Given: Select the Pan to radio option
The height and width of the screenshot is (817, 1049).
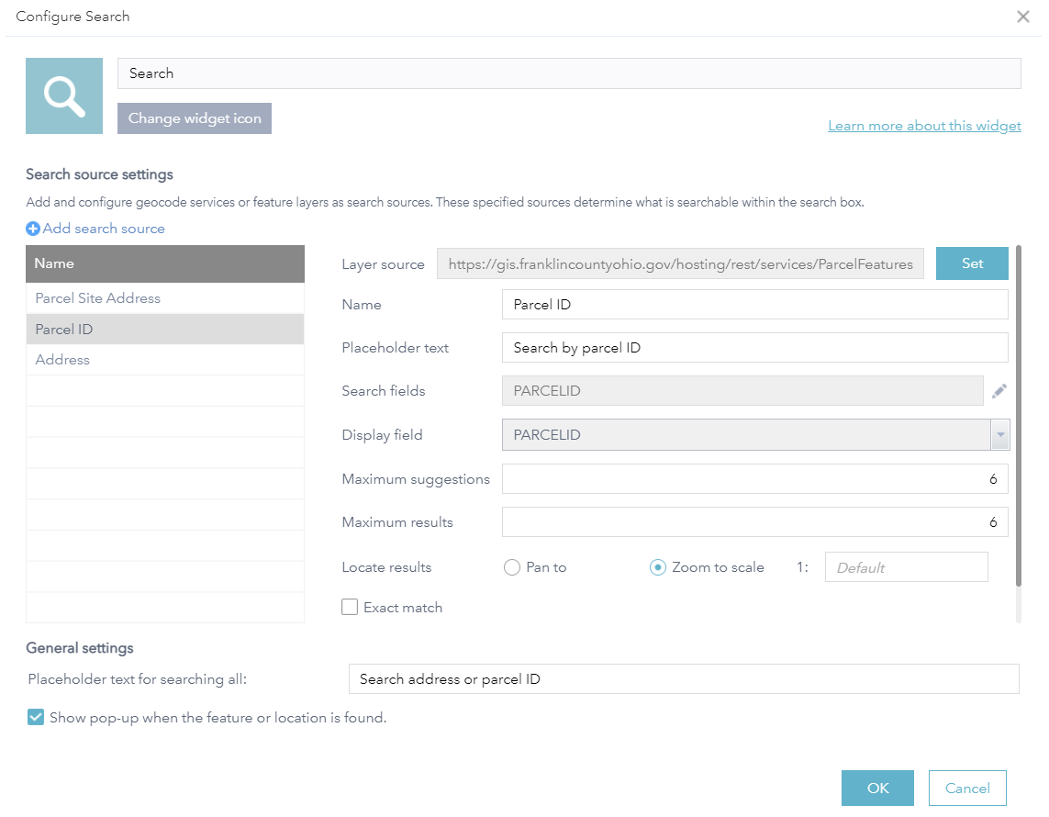Looking at the screenshot, I should point(512,567).
